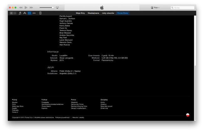Click the Polish flag country icon
Viewport: 204px width, 132px height.
(x=188, y=115)
